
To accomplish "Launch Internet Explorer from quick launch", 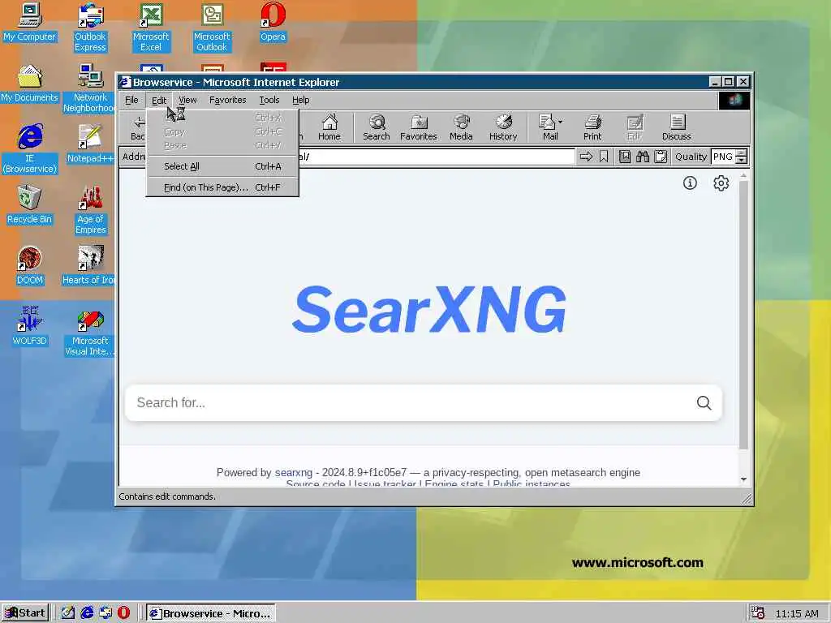I will pos(86,613).
